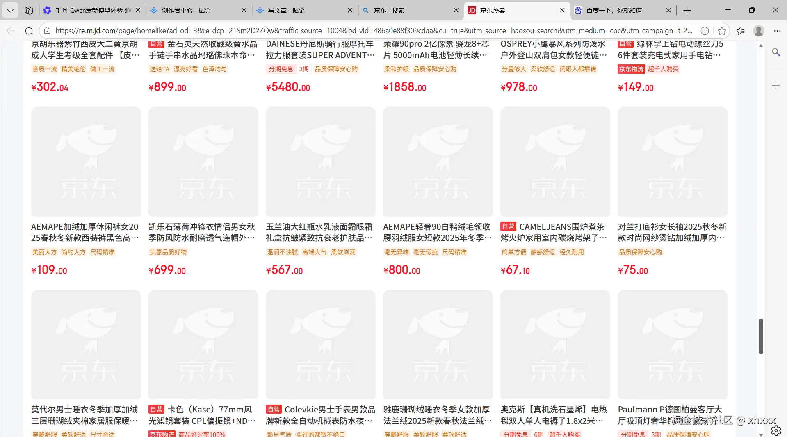Screen dimensions: 787x437
Task: Click 京东物流 tag under 绿林 screwdriver
Action: pos(631,69)
